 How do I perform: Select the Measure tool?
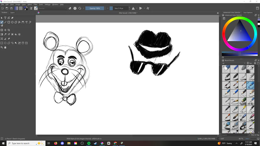tap(5, 39)
